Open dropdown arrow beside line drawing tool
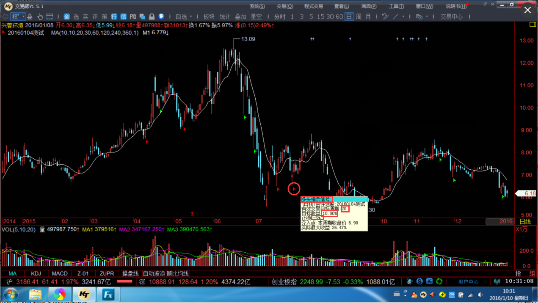Image resolution: width=538 pixels, height=303 pixels. click(403, 17)
